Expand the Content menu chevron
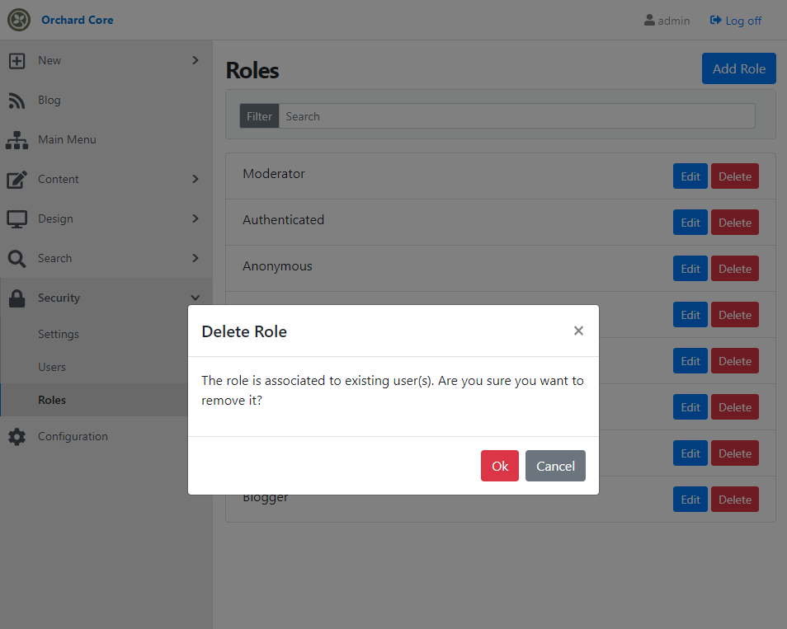Viewport: 787px width, 629px height. 196,179
